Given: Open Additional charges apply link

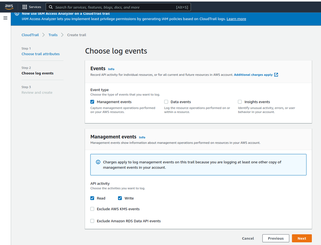Looking at the screenshot, I should [x=253, y=75].
